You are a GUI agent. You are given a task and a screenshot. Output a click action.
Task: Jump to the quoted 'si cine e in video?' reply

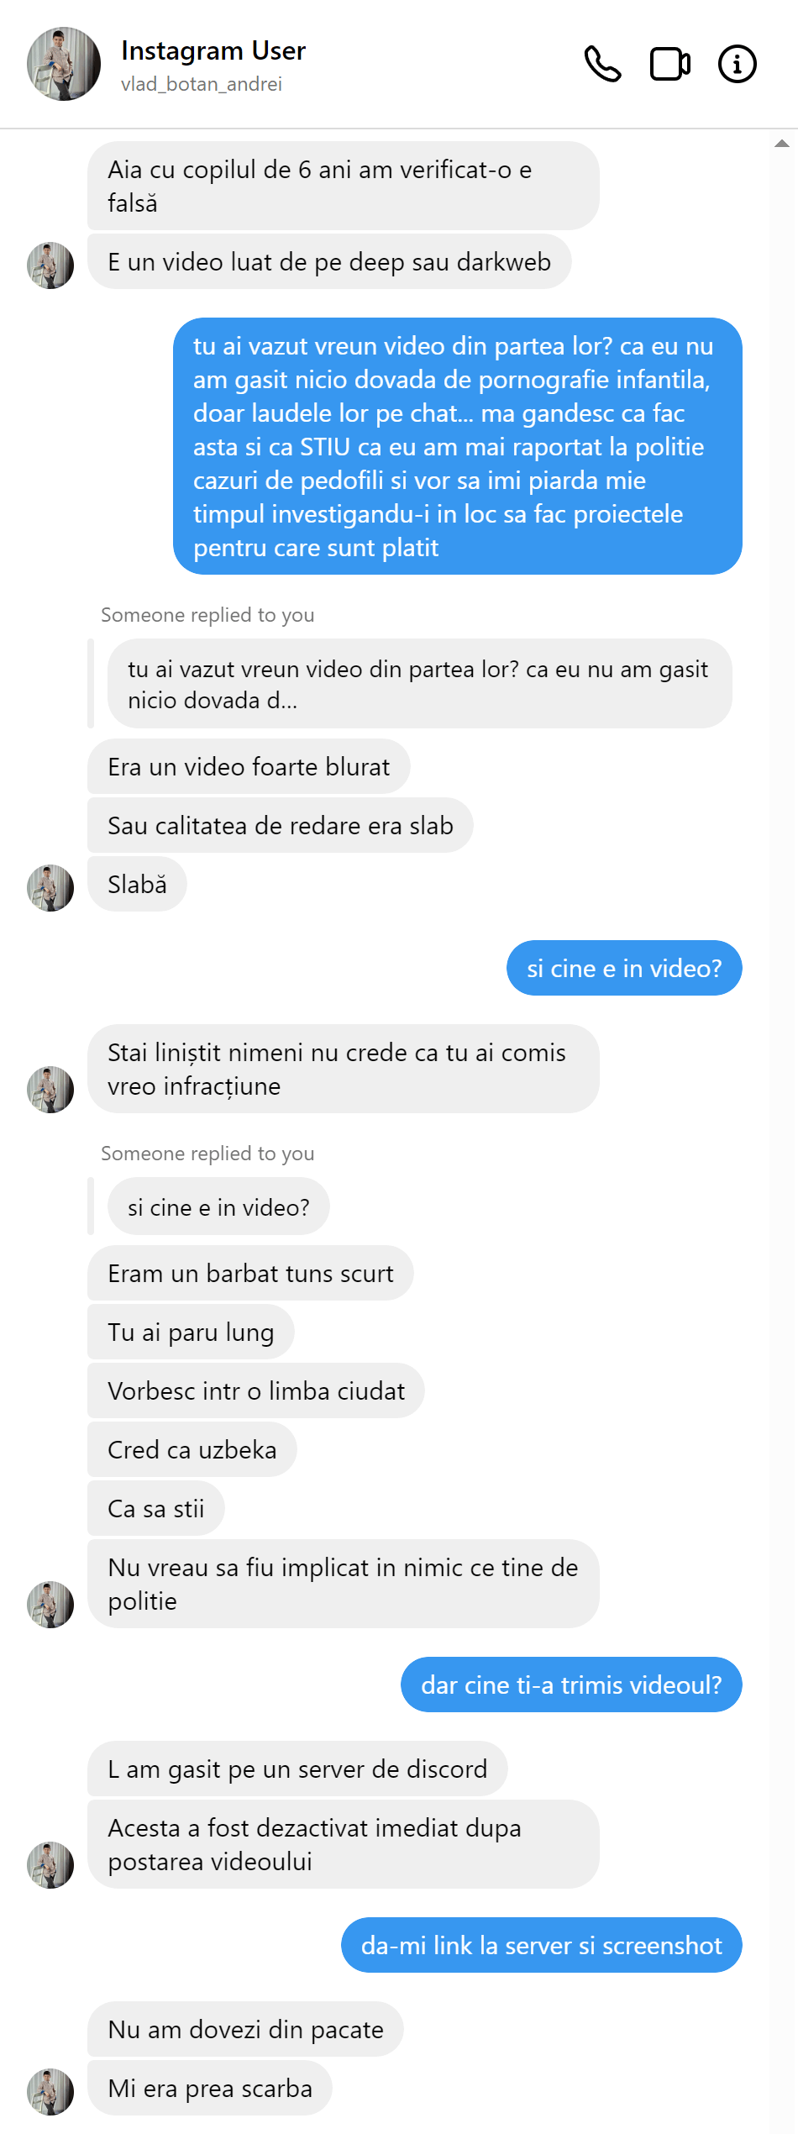coord(218,1207)
